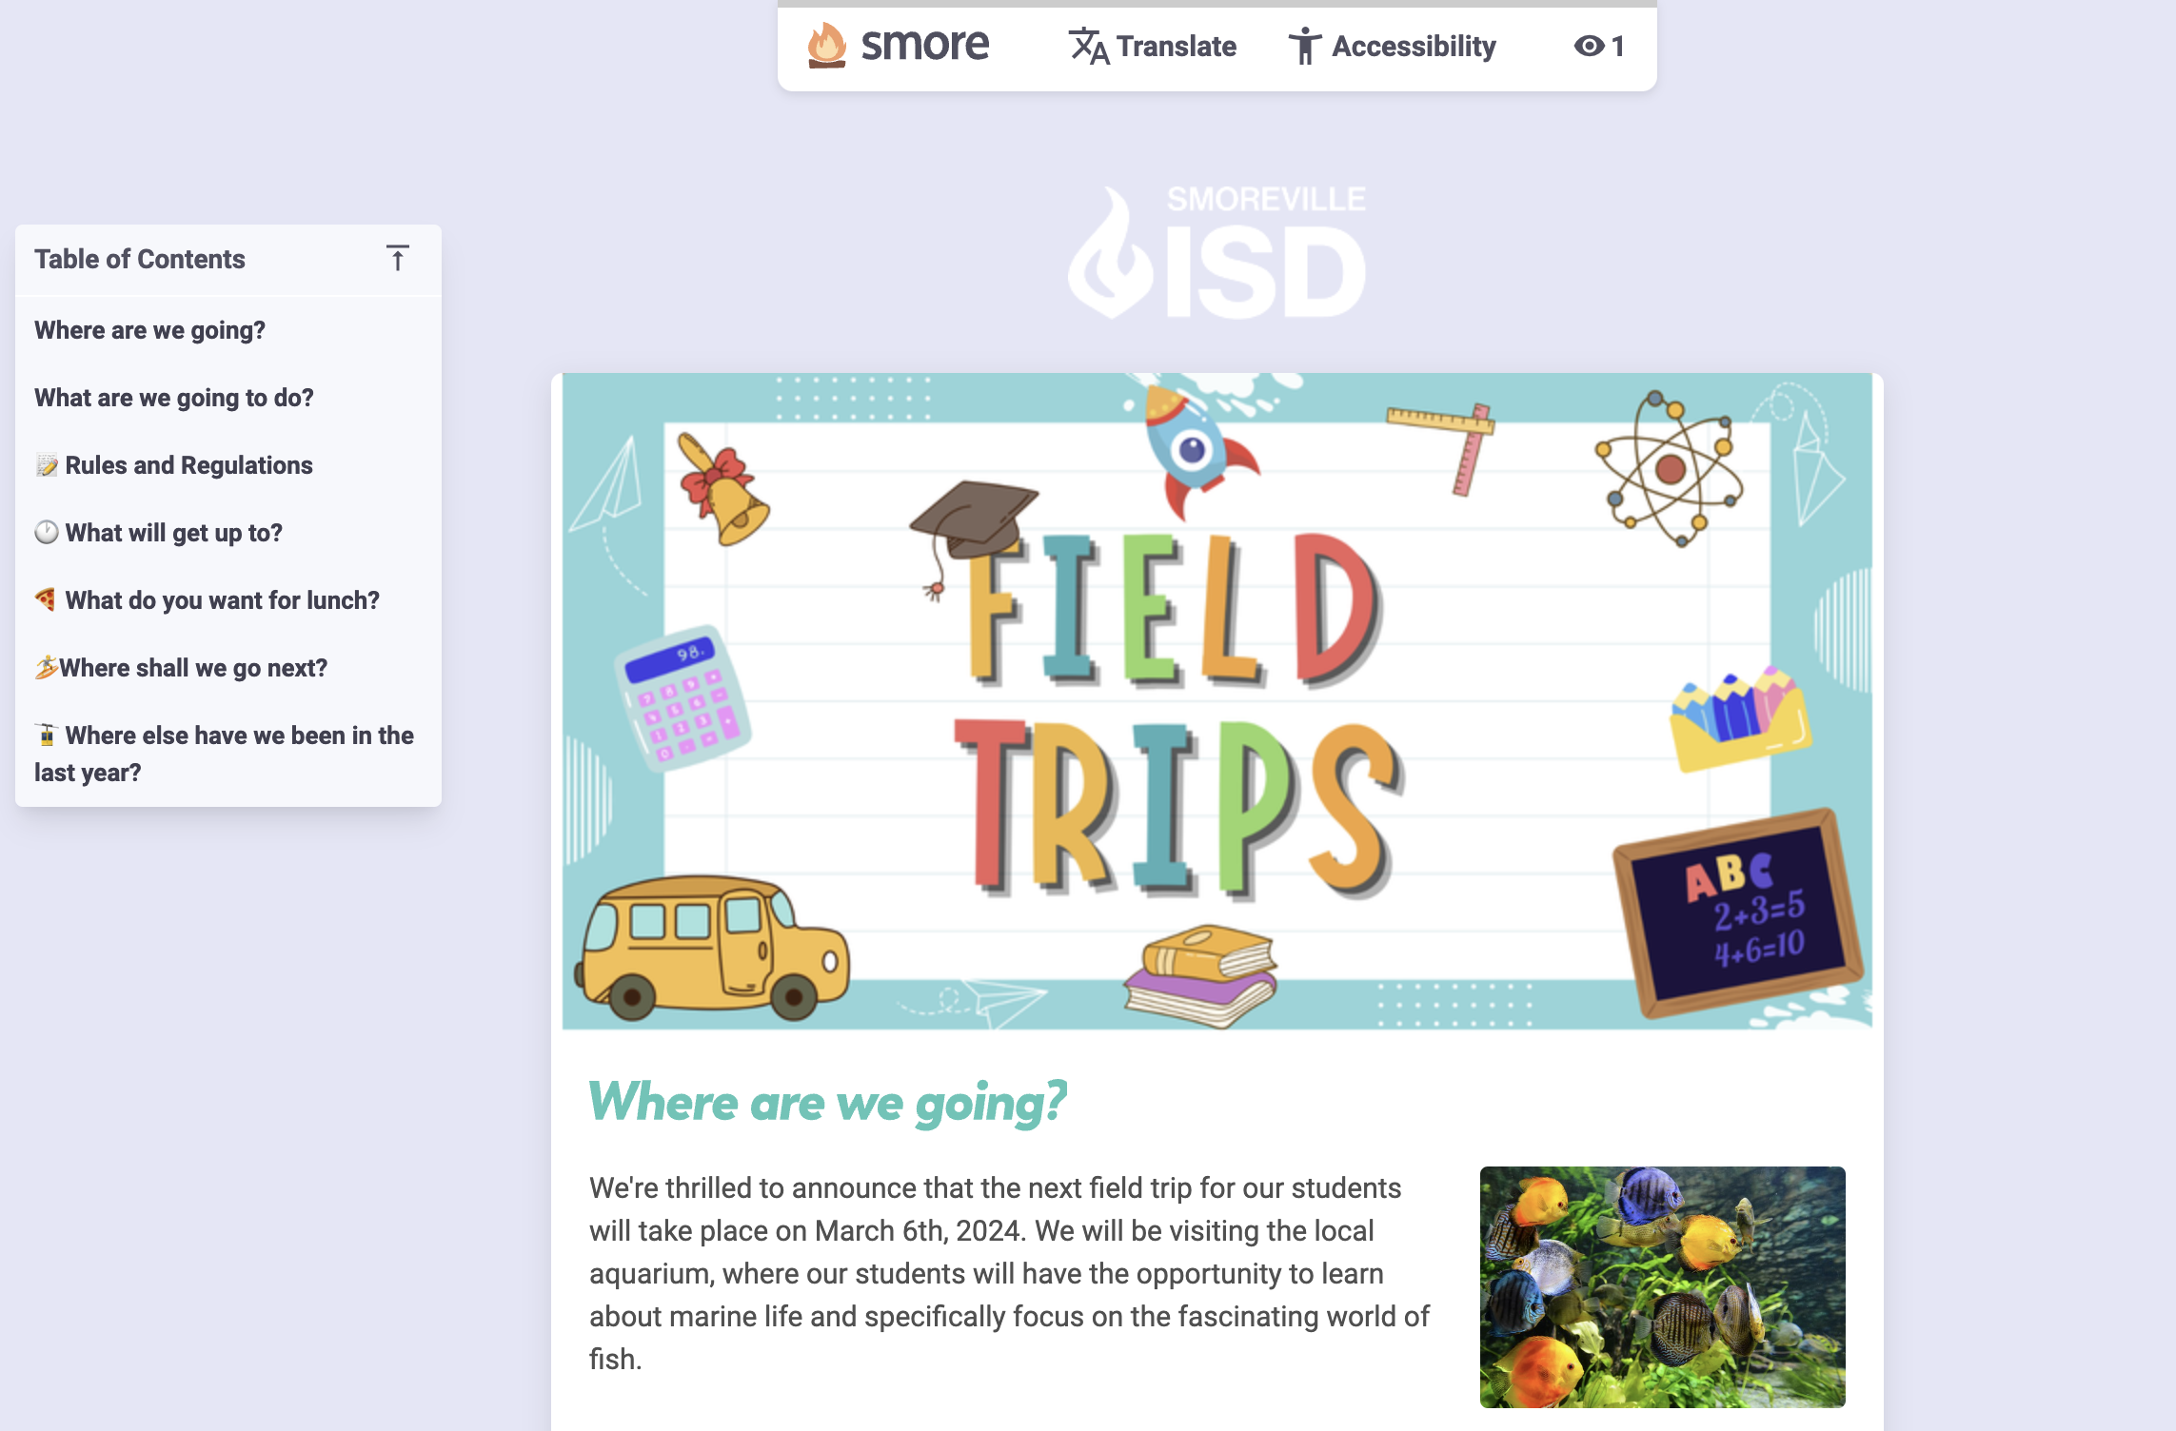2176x1431 pixels.
Task: Go to What are we going to do?
Action: tap(174, 398)
